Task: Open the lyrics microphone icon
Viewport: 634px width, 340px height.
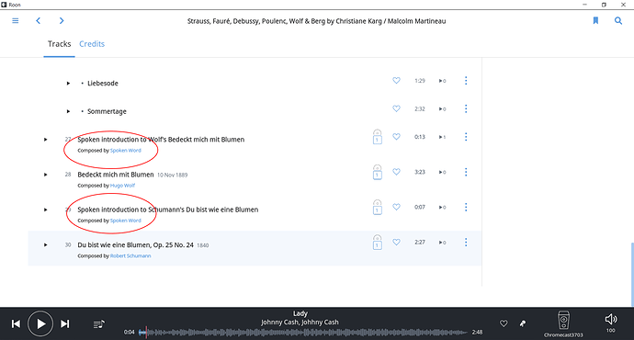Action: [x=523, y=323]
